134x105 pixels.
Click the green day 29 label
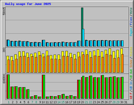pos(118,102)
